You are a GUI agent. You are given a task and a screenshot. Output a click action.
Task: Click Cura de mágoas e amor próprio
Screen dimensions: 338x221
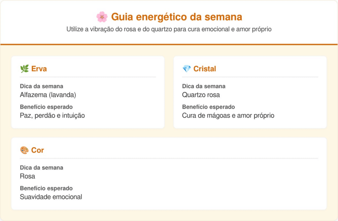click(228, 115)
